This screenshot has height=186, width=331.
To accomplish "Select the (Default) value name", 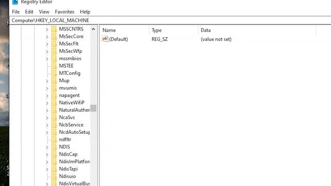I will tap(118, 39).
